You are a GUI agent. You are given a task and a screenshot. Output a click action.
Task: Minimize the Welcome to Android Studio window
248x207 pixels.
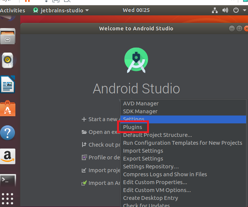[x=232, y=28]
